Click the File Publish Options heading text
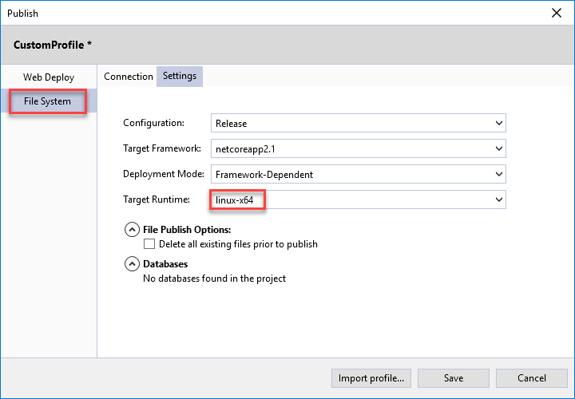 pyautogui.click(x=187, y=230)
